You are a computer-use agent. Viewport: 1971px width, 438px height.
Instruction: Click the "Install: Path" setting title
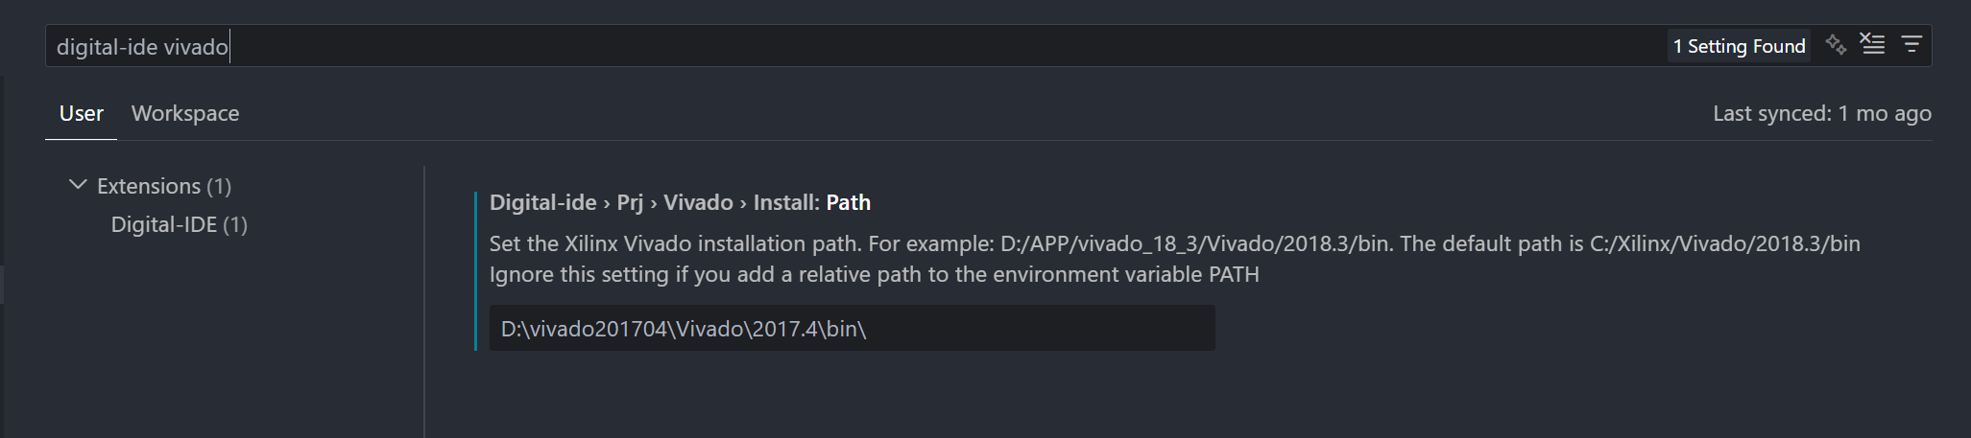tap(812, 203)
